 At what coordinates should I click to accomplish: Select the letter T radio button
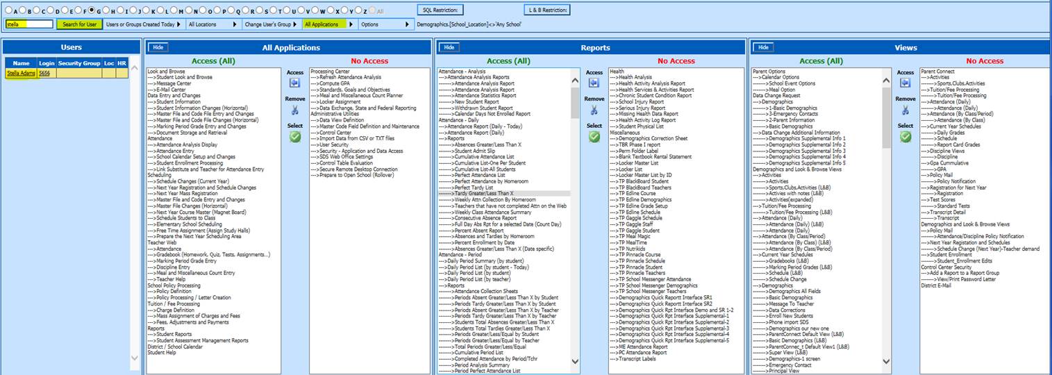272,10
